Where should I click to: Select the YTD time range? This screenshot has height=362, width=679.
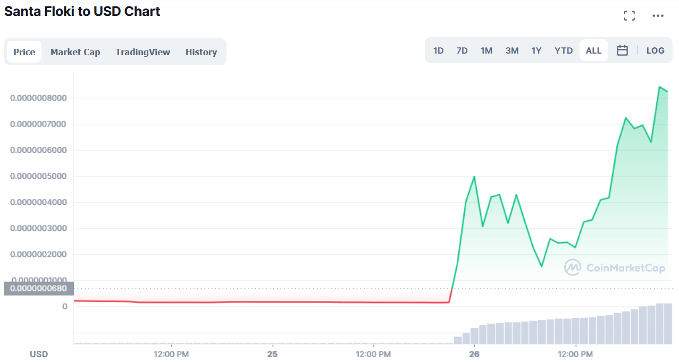[564, 50]
